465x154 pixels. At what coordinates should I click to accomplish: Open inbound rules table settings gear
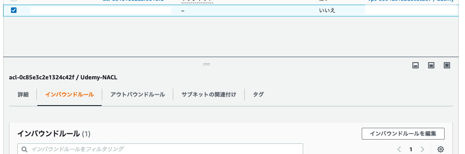(441, 149)
